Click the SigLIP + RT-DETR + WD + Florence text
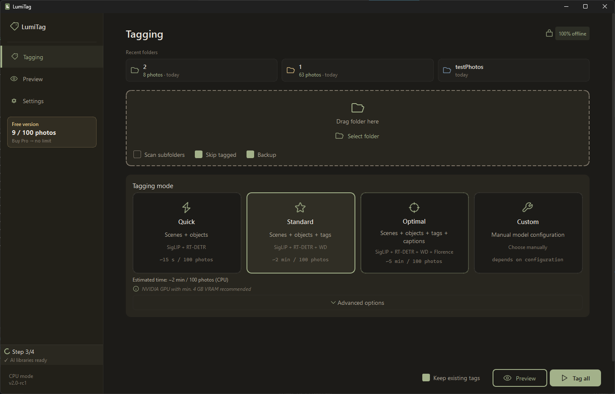Screen dimensions: 615x394 pos(414,252)
